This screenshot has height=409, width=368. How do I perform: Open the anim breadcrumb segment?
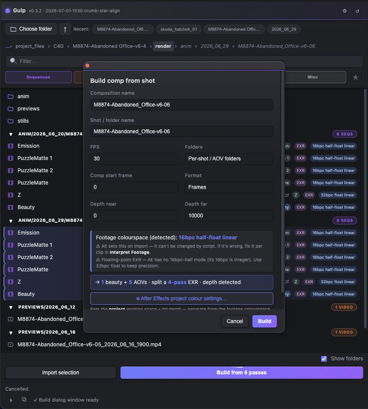click(186, 46)
